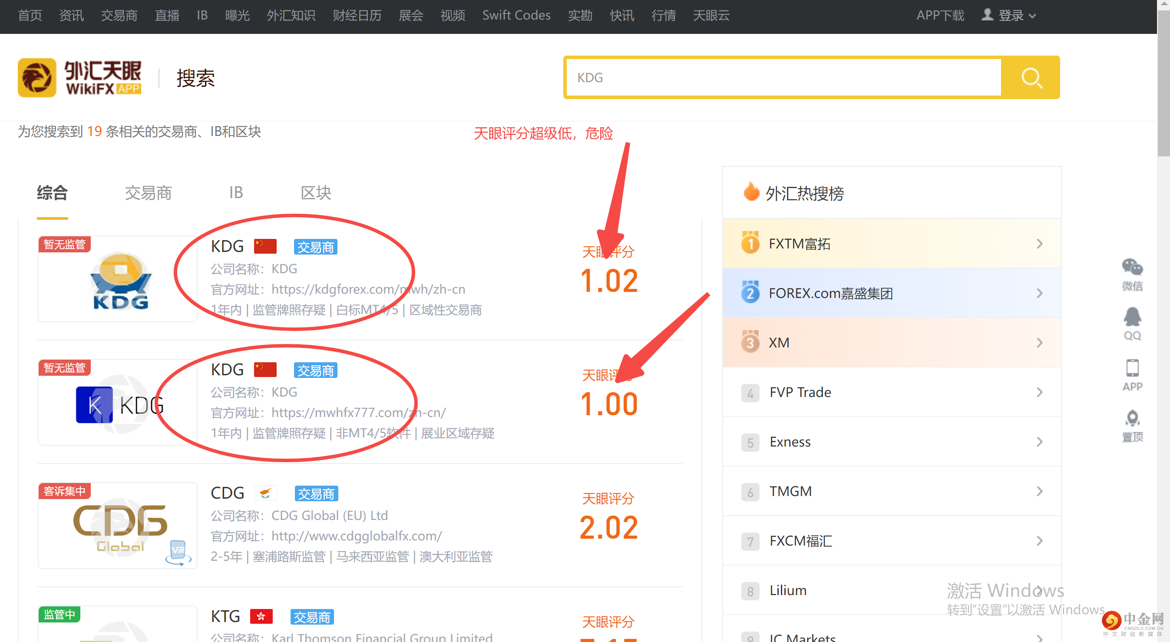Click the blue number 2 medal for FOREX.com
This screenshot has width=1170, height=642.
click(x=750, y=293)
